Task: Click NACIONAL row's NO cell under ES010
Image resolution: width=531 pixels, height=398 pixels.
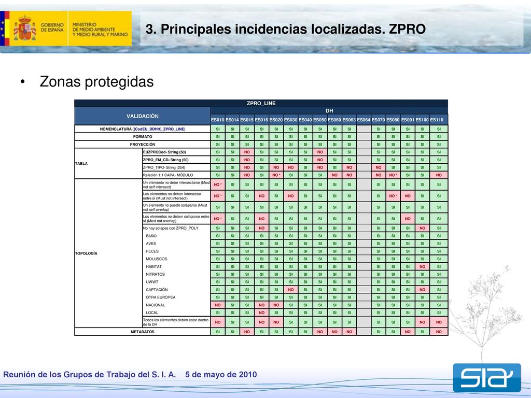Action: pos(218,305)
